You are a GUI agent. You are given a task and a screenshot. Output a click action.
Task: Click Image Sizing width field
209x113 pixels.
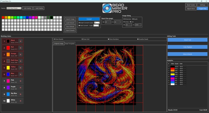pyautogui.click(x=129, y=25)
